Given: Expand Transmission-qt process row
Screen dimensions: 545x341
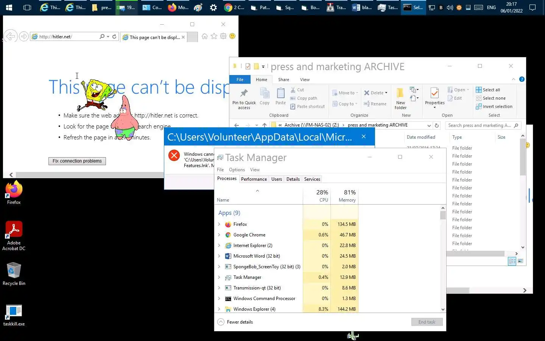Looking at the screenshot, I should coord(219,288).
